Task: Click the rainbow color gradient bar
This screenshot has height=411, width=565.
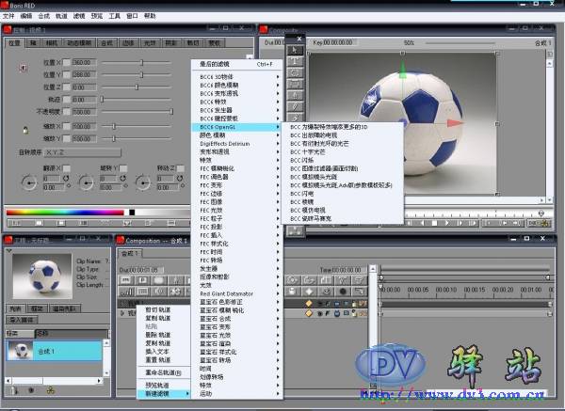Action: click(x=65, y=213)
